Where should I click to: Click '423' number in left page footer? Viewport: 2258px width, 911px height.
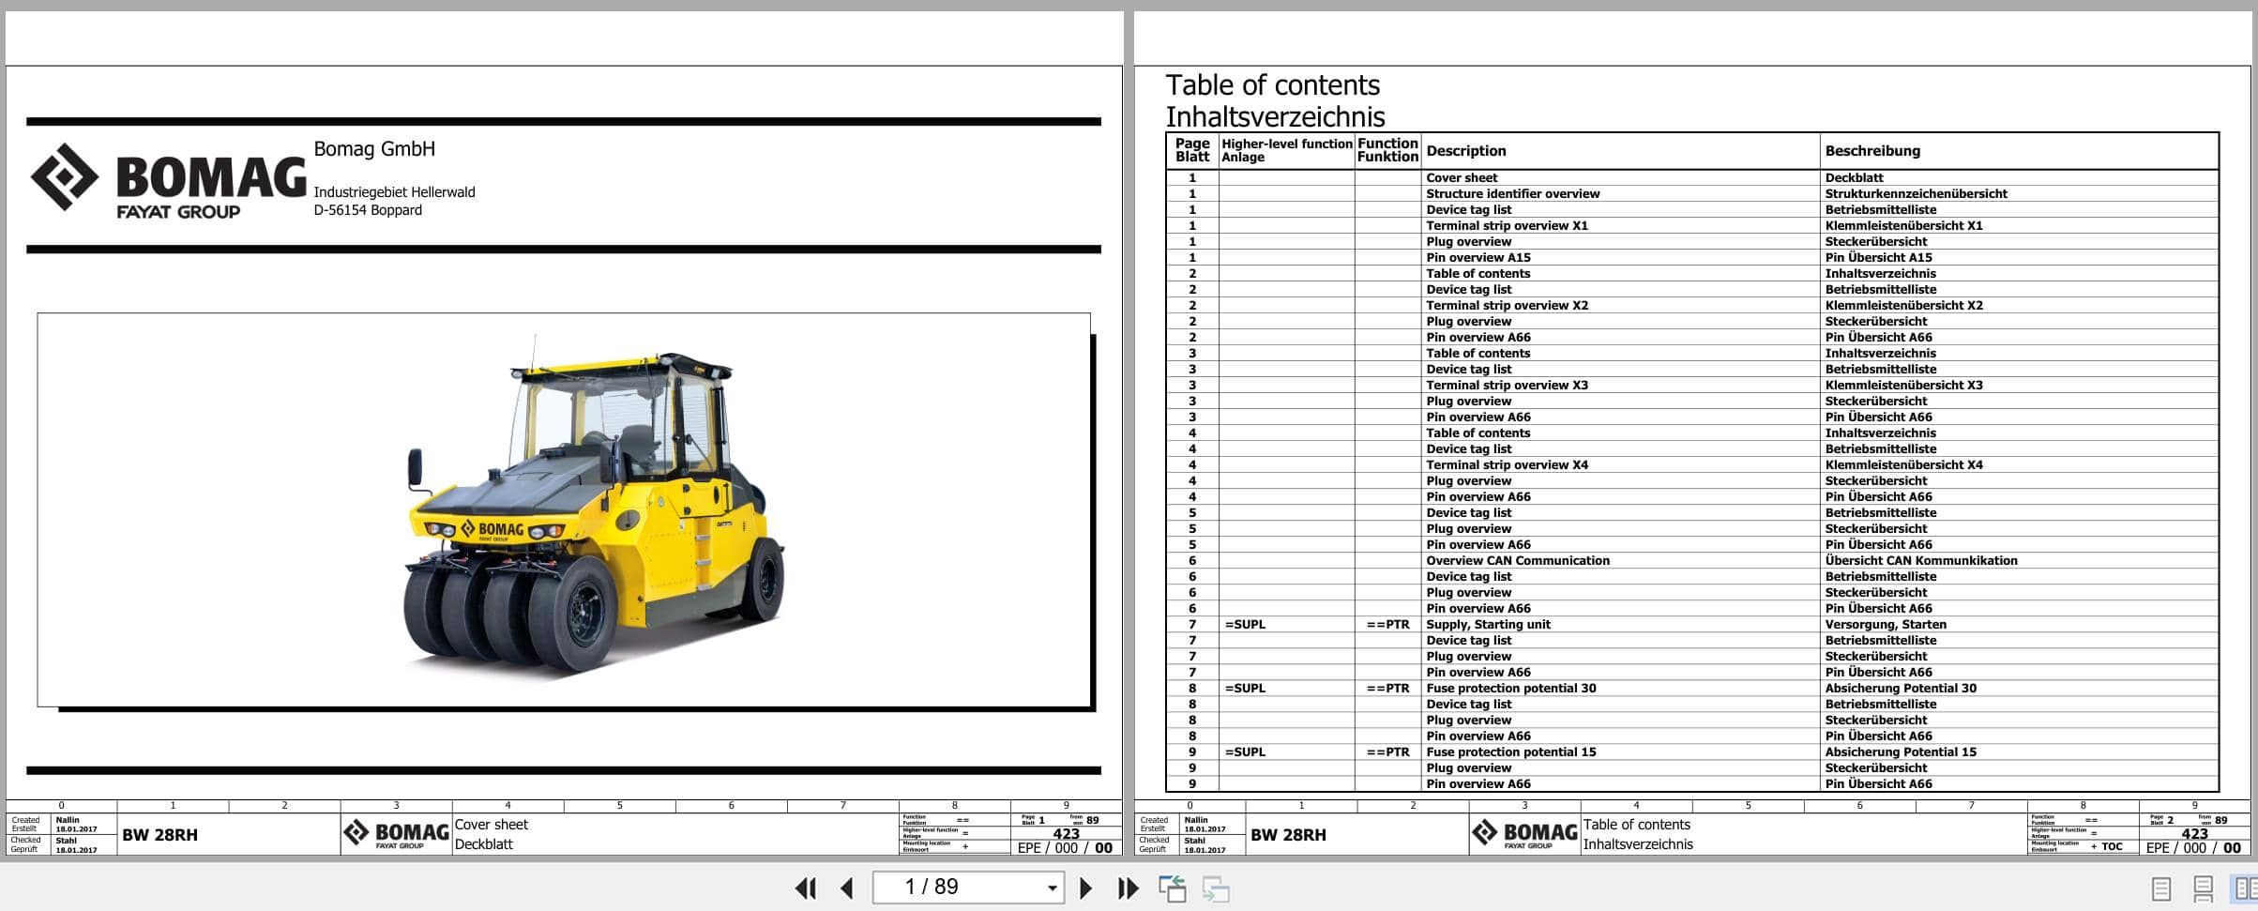(1067, 834)
